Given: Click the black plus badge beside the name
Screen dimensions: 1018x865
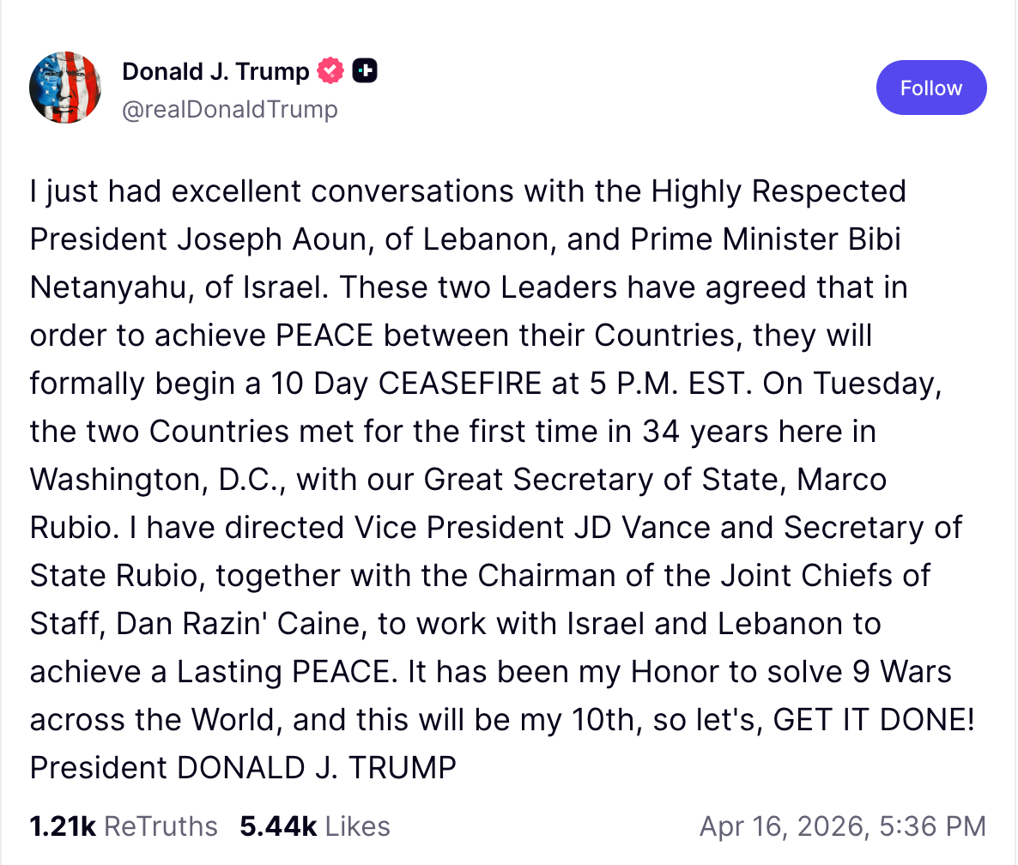Looking at the screenshot, I should 365,71.
